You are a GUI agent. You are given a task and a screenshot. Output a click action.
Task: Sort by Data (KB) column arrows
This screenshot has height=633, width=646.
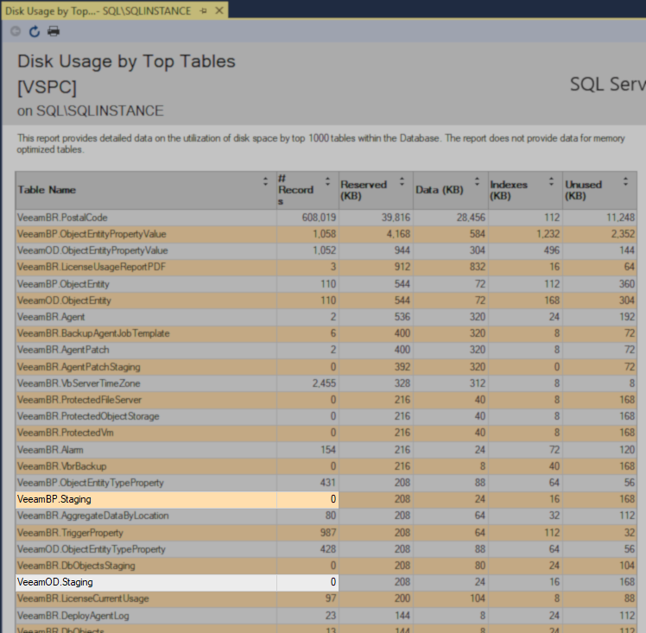click(477, 181)
